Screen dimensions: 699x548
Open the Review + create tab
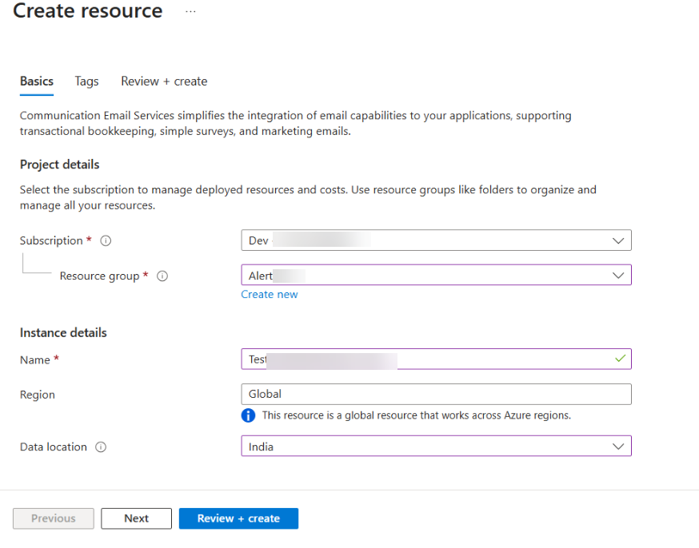(x=164, y=81)
